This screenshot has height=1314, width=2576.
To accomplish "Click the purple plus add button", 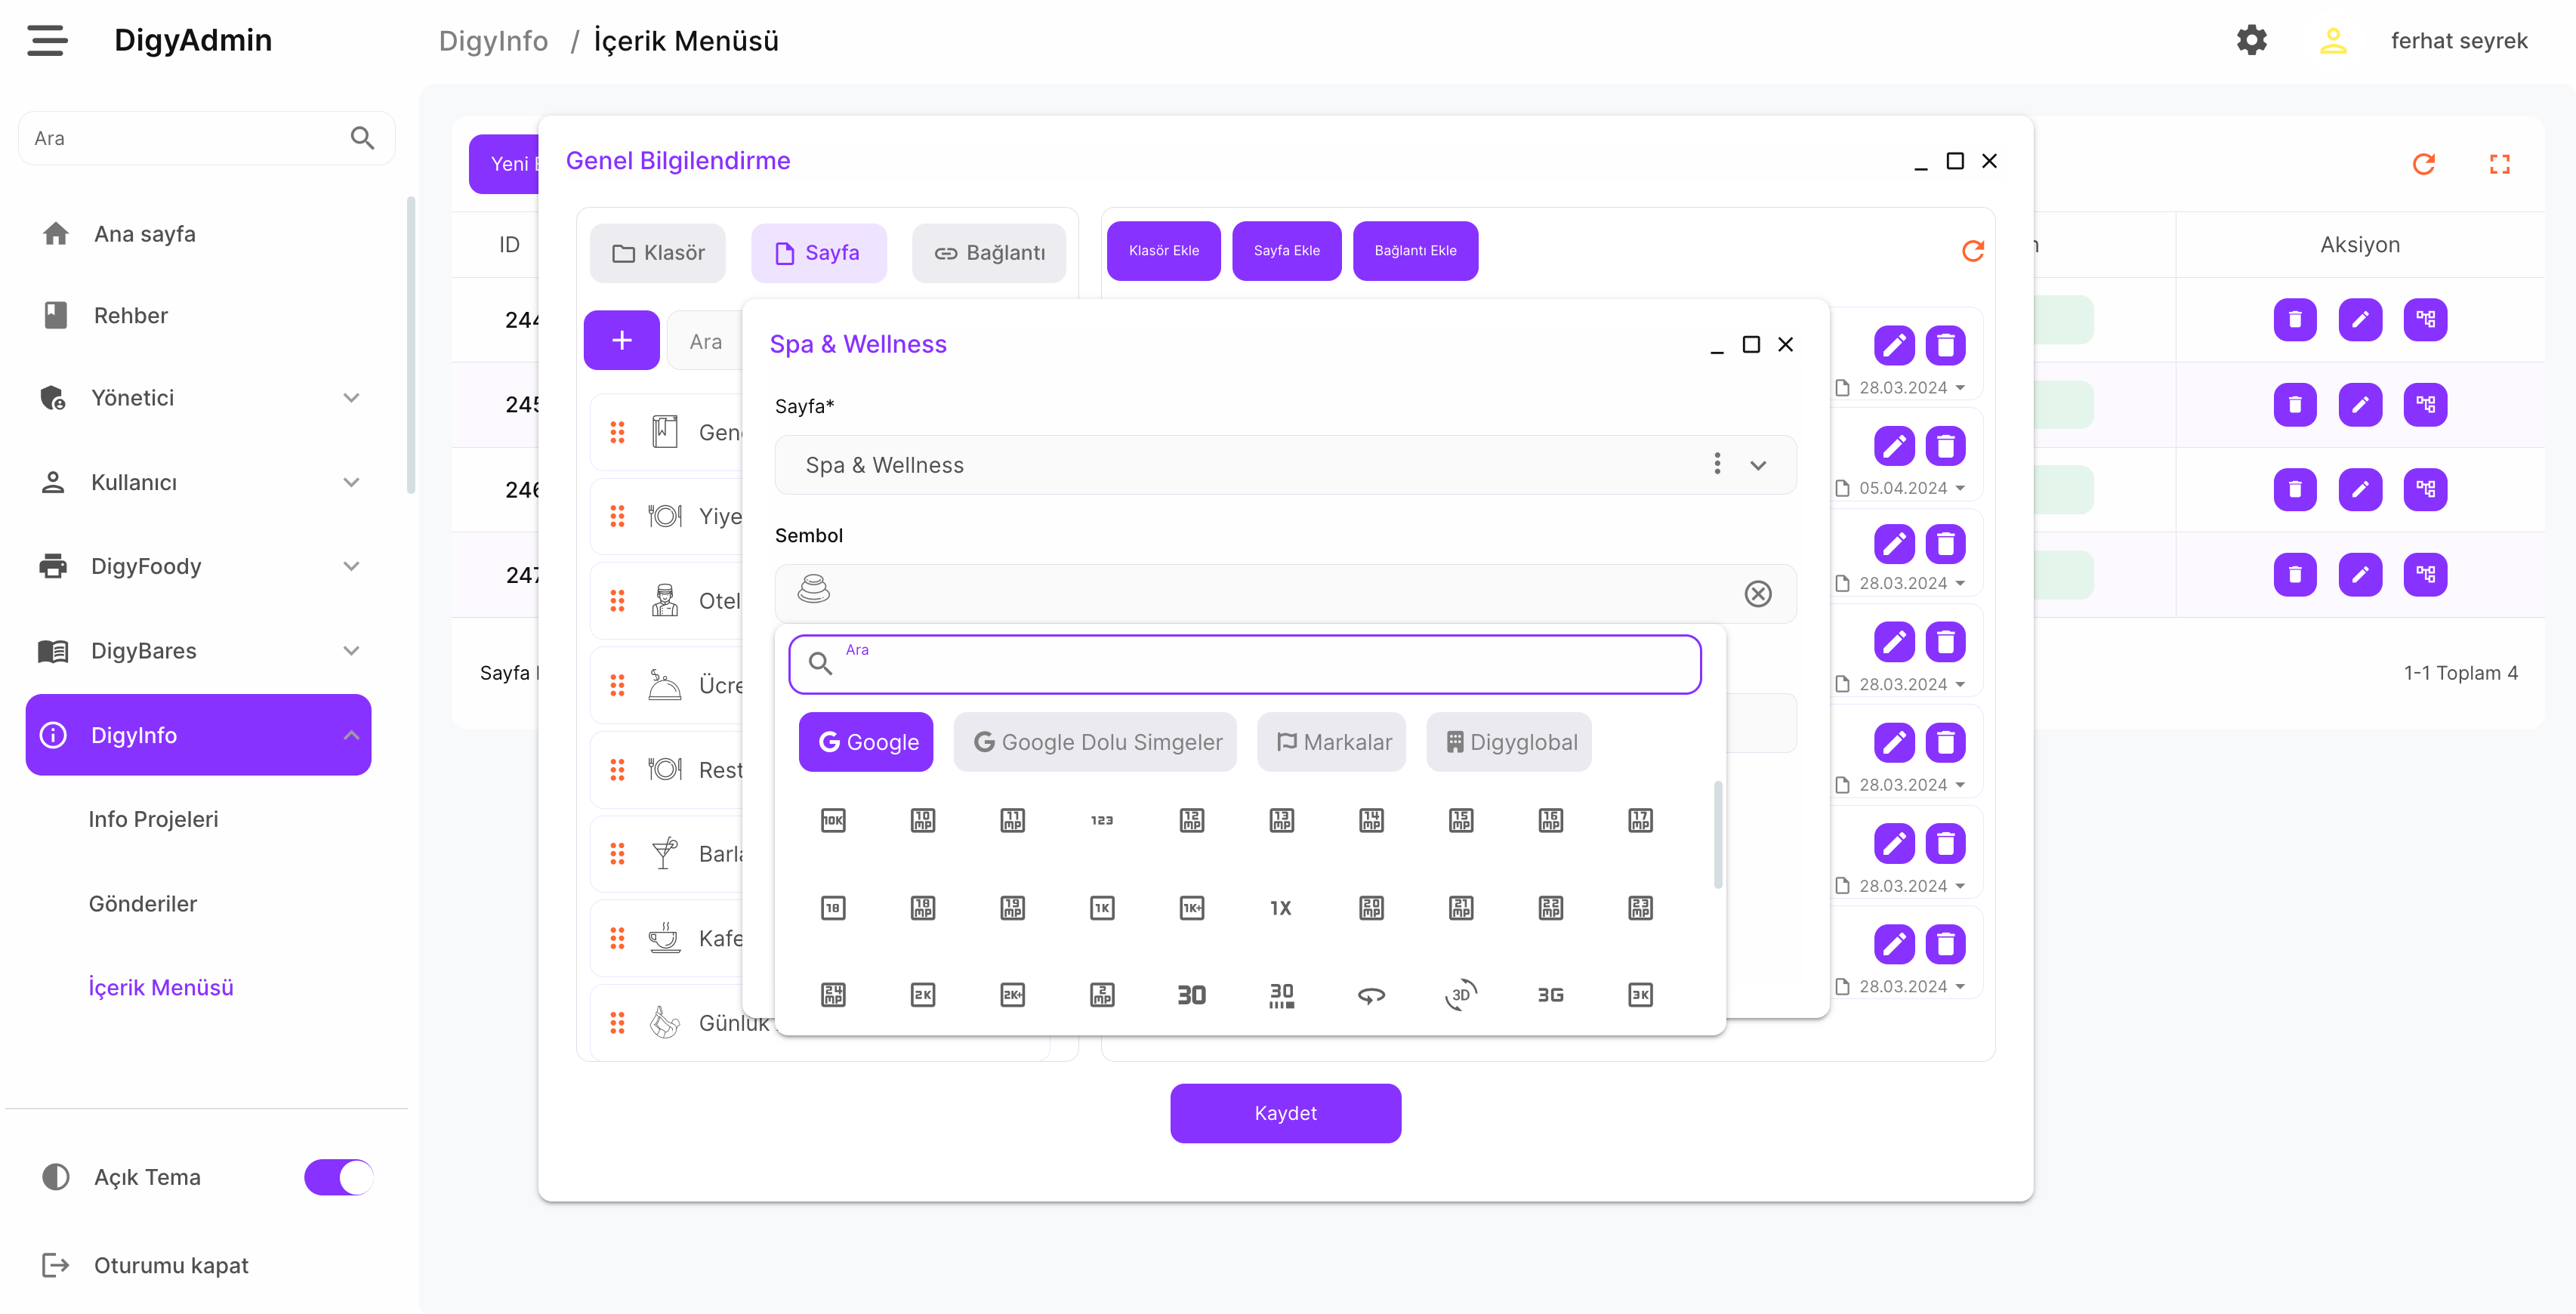I will click(621, 340).
